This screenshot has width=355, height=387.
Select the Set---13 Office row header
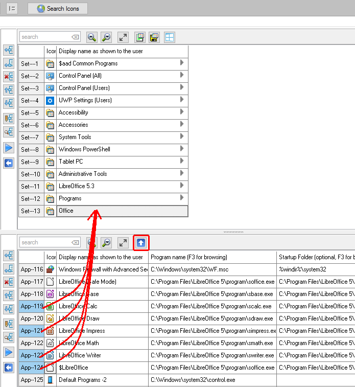(31, 211)
